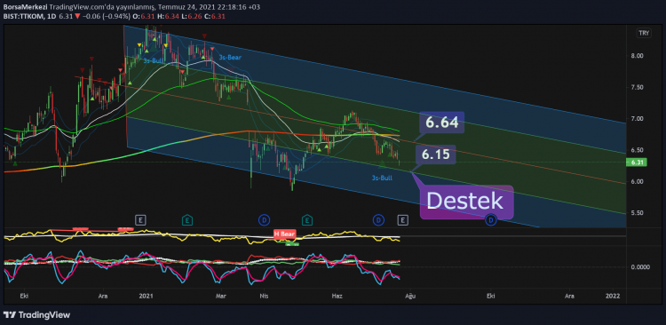Click the 7.00 price axis label
The width and height of the screenshot is (666, 325).
637,118
